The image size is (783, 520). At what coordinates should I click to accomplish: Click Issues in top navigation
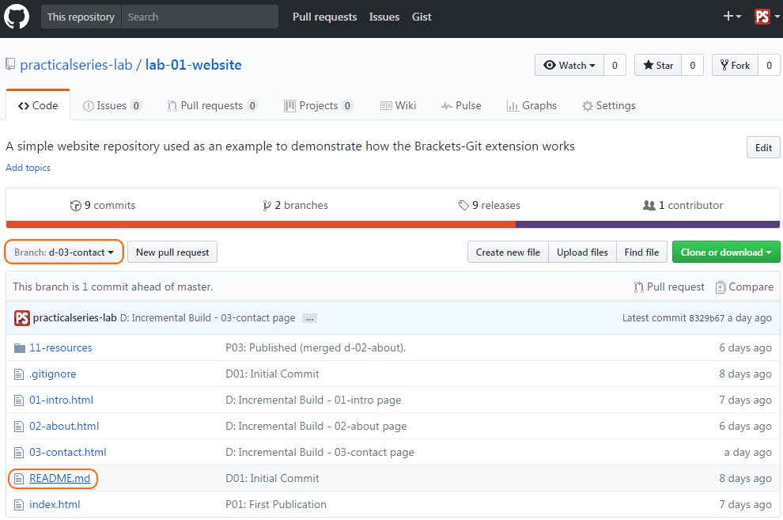tap(384, 17)
